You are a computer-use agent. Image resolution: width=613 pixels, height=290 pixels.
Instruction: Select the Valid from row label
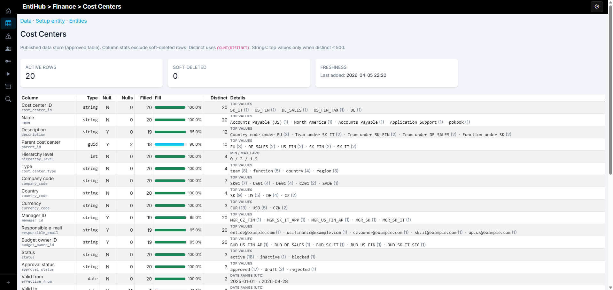(x=32, y=277)
